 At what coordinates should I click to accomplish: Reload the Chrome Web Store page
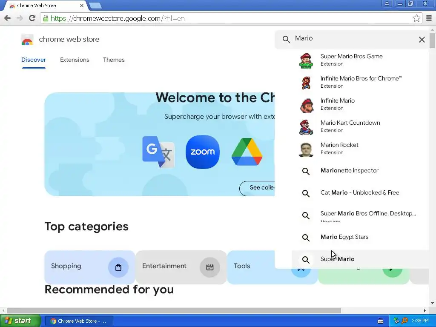[x=32, y=18]
